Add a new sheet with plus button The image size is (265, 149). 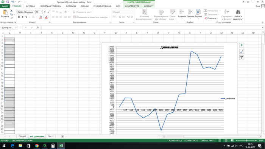(x=62, y=137)
